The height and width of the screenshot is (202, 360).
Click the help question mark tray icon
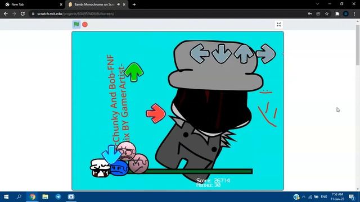(296, 197)
